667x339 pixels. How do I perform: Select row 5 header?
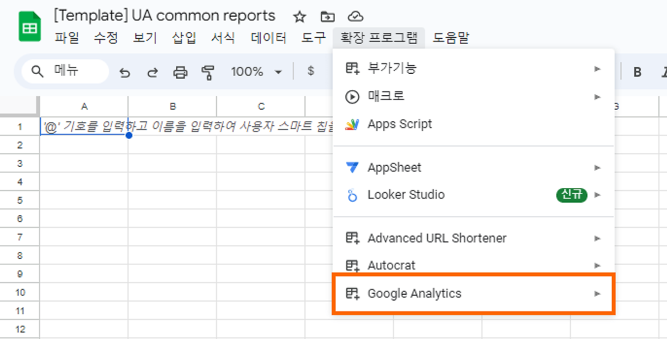tap(20, 200)
